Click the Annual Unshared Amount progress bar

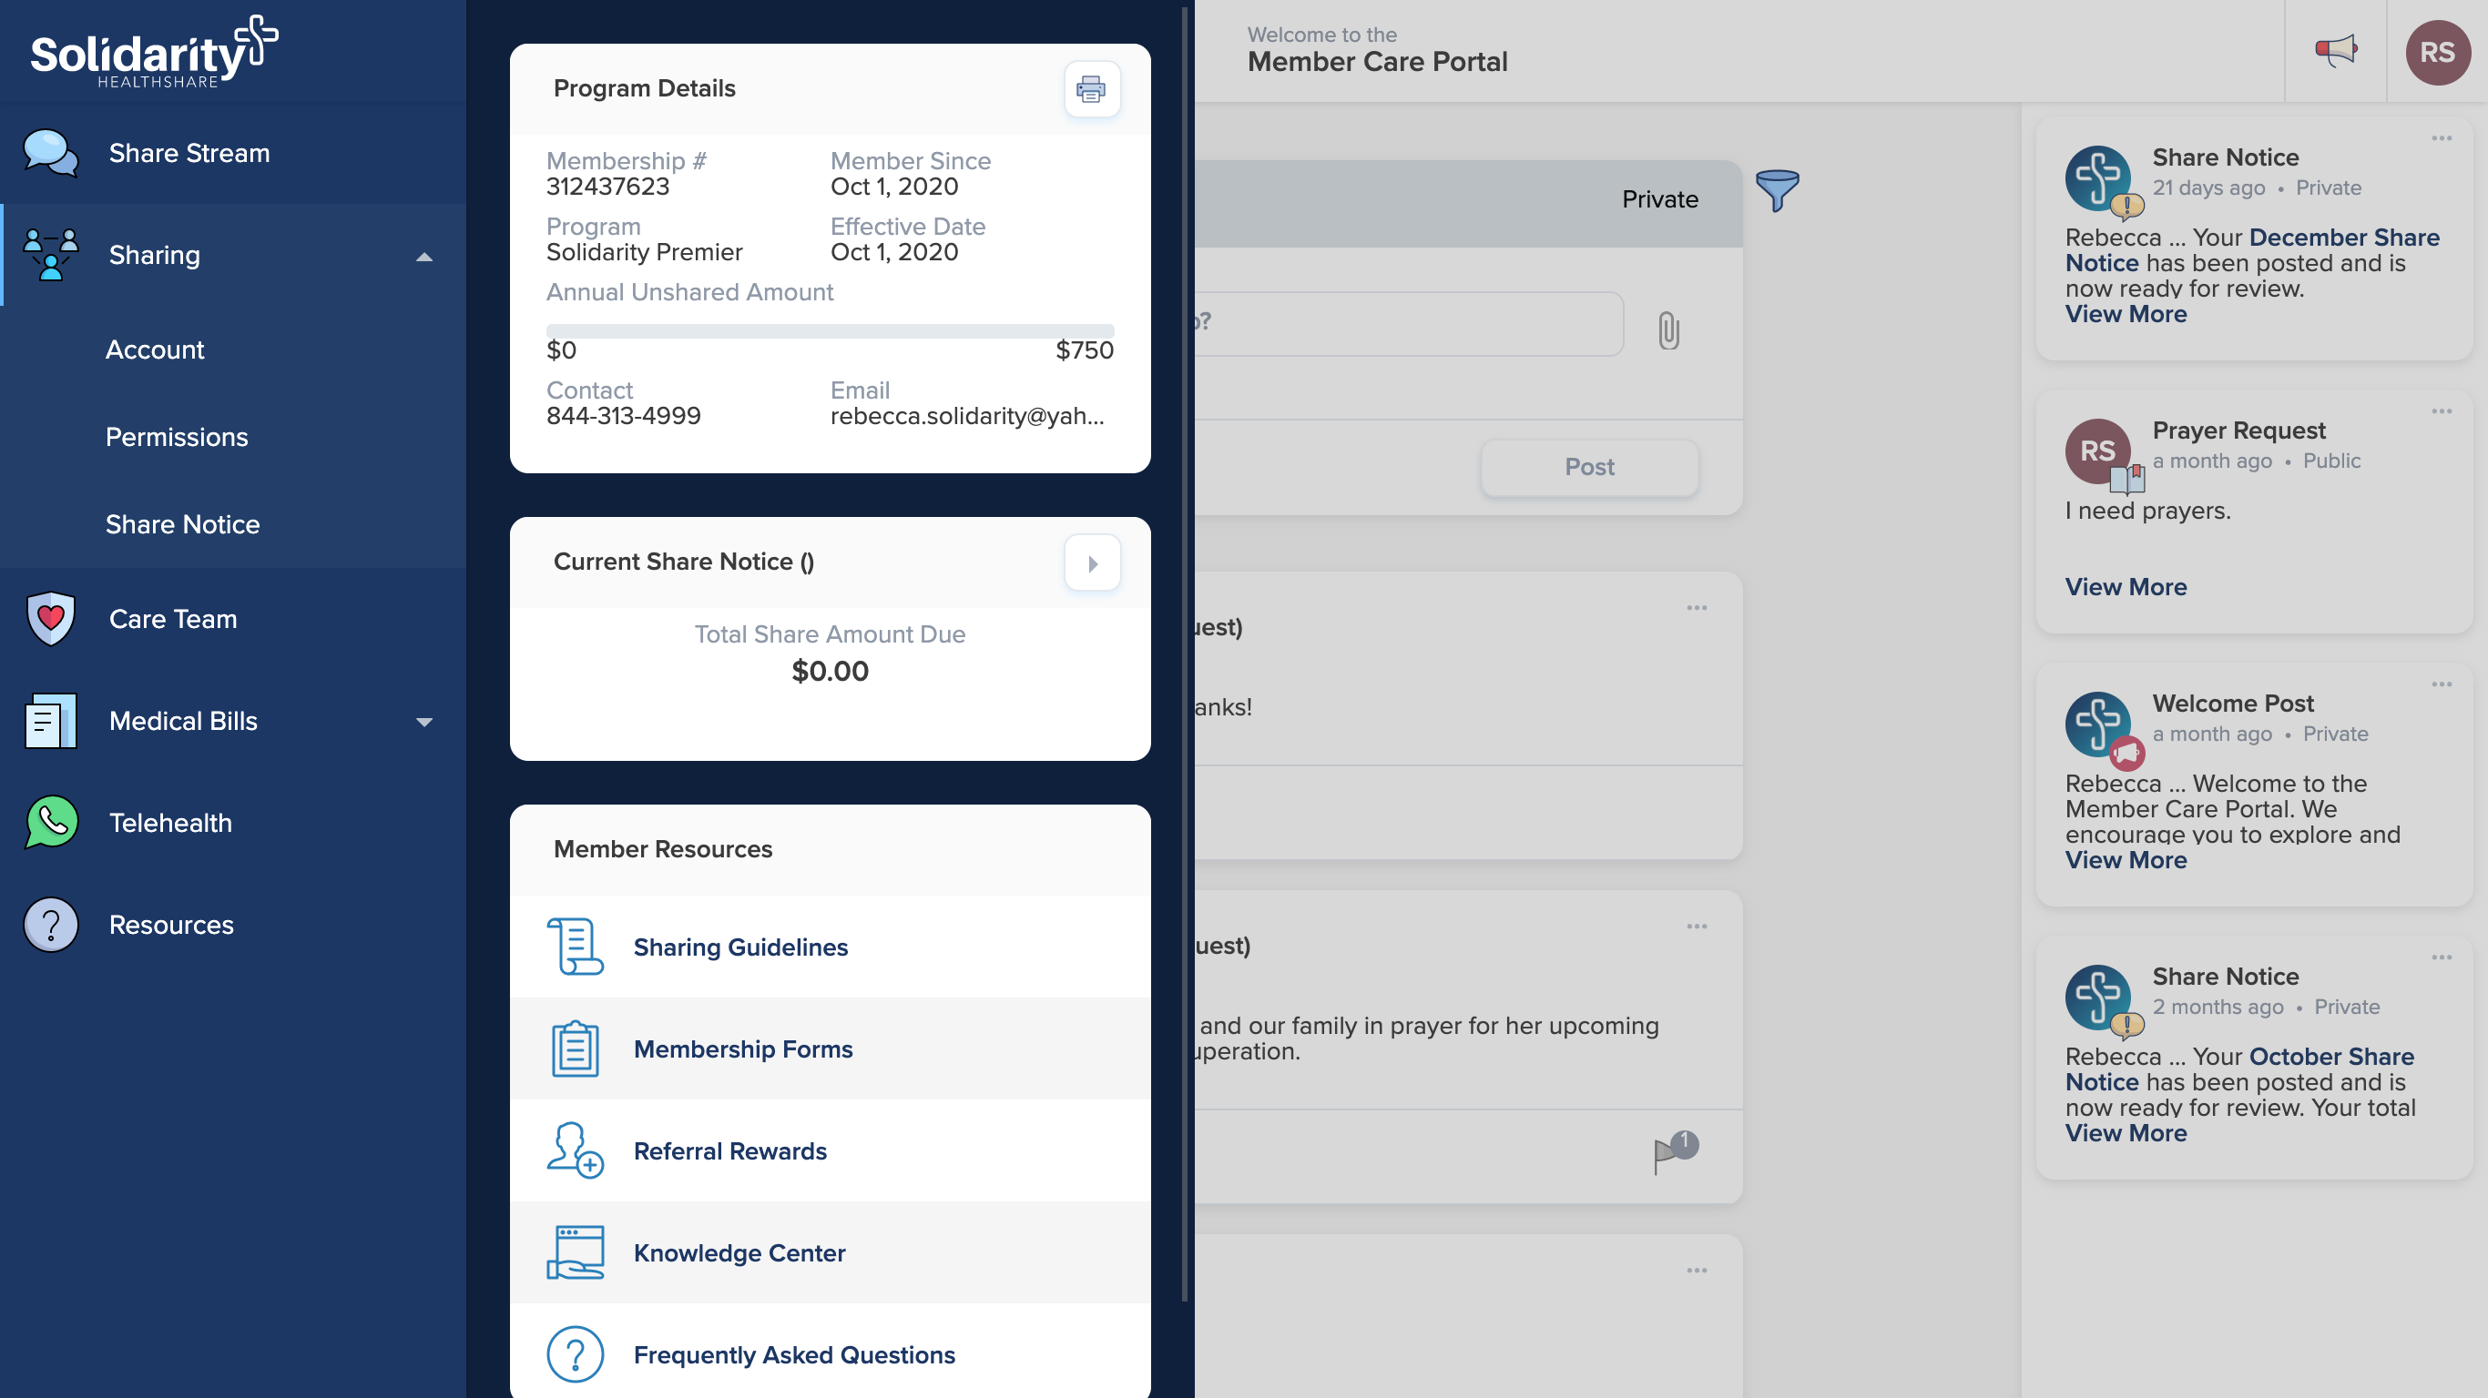[x=829, y=331]
